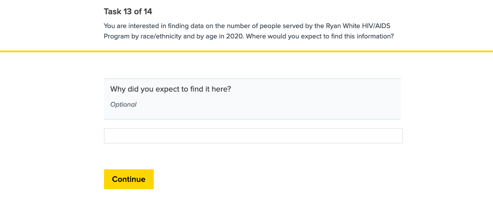Click the 'Why did you expect' question text
This screenshot has width=493, height=200.
pos(170,89)
